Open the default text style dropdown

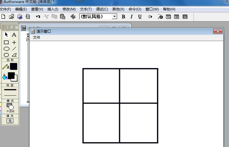(x=115, y=17)
